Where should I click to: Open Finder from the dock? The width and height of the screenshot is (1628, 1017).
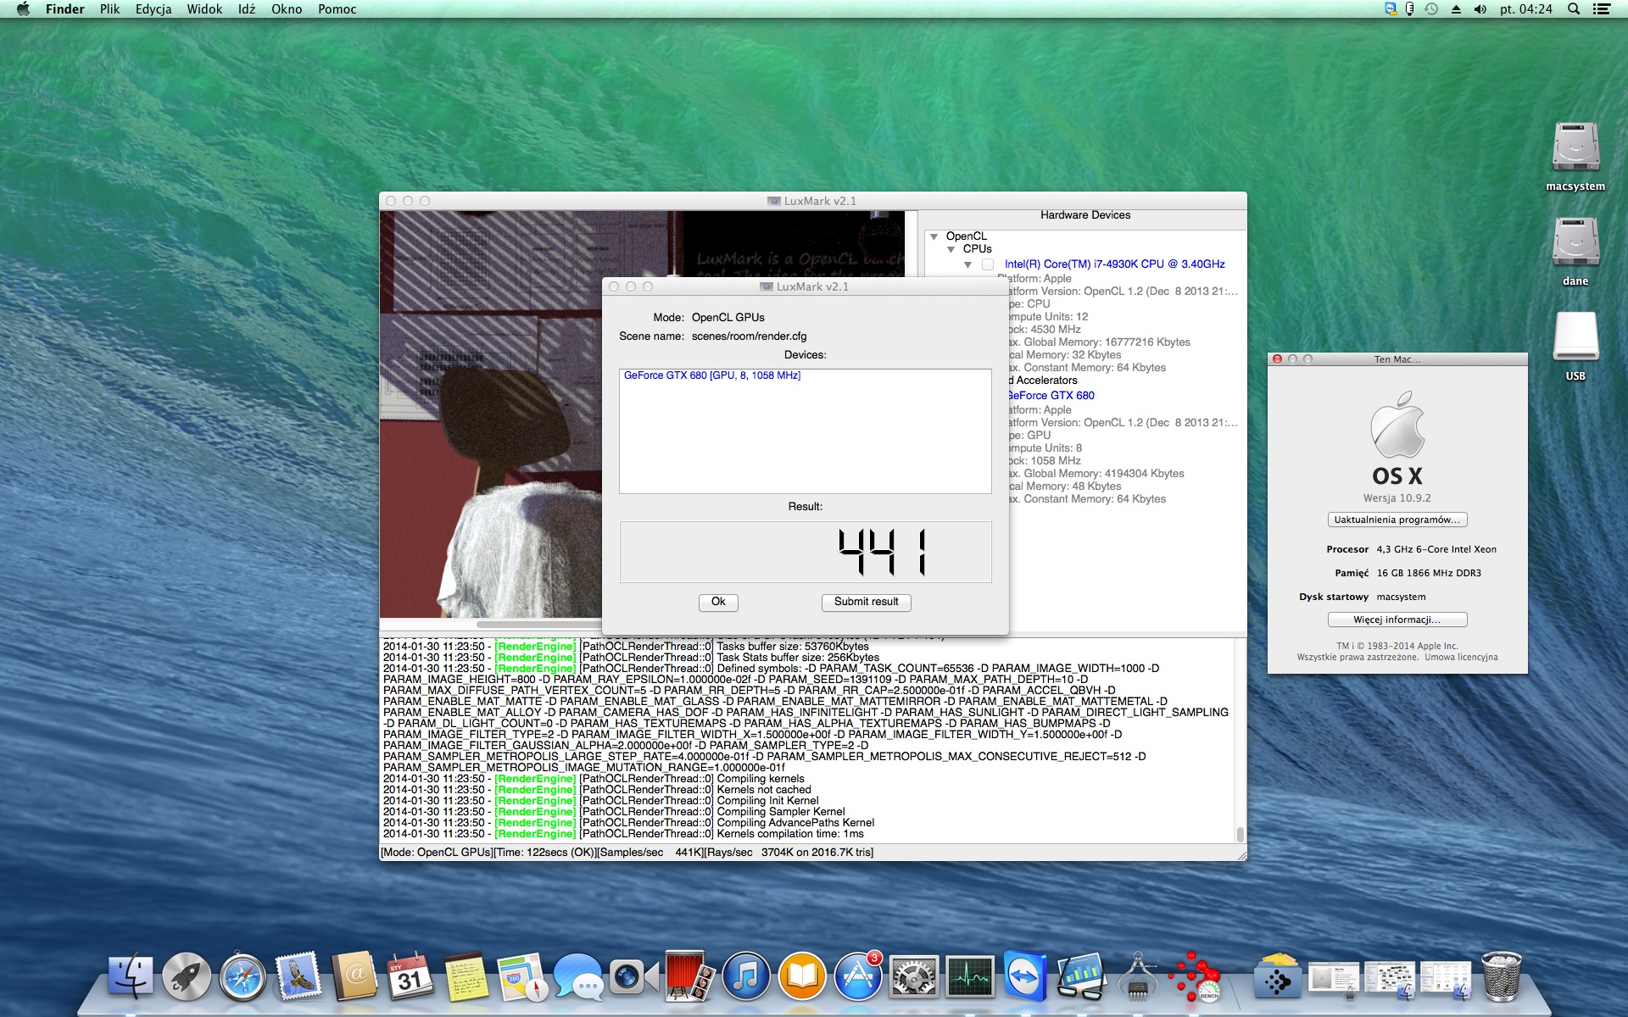click(131, 977)
